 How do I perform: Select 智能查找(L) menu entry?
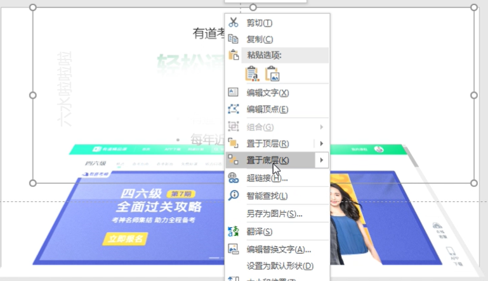coord(277,196)
